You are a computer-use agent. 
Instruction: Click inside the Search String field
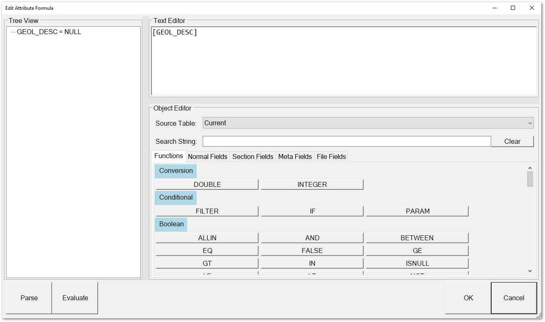pyautogui.click(x=347, y=141)
